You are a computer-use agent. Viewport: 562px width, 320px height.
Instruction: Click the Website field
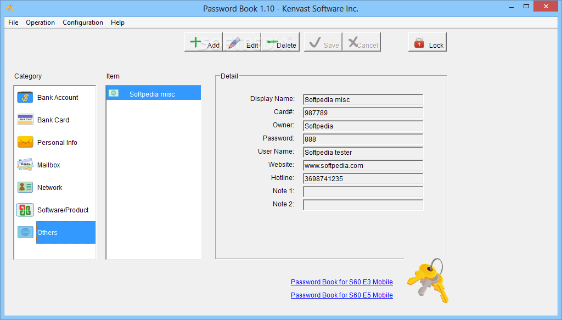pos(363,166)
